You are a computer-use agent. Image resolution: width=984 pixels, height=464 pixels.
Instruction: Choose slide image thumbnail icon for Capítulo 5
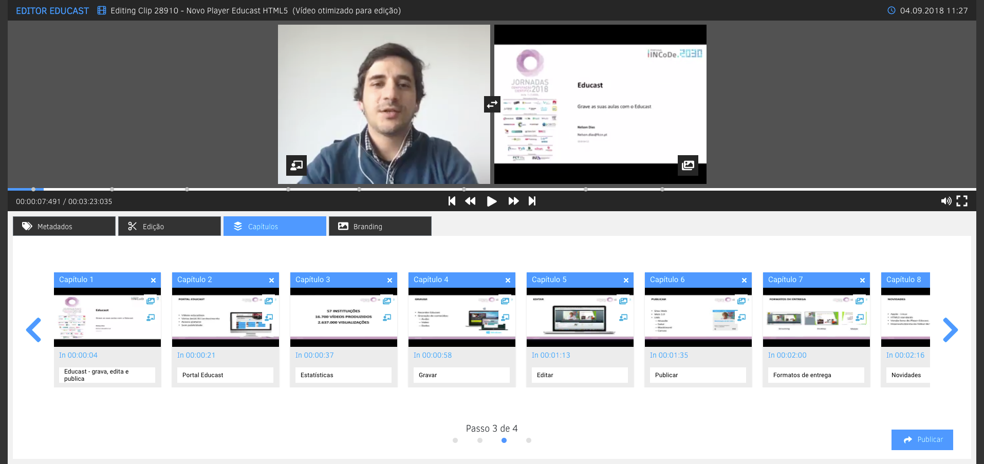pos(623,301)
